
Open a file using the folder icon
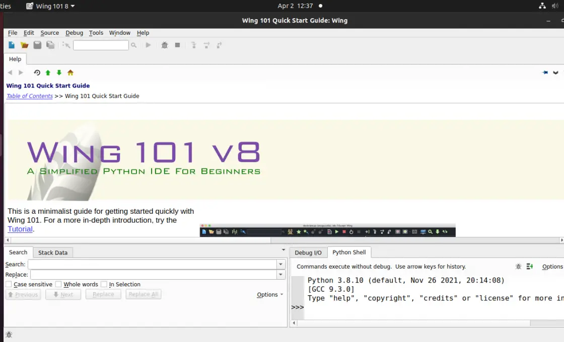[x=25, y=45]
